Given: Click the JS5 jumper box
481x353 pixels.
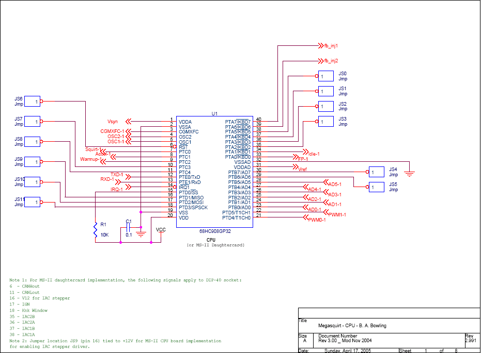Looking at the screenshot, I should 377,187.
